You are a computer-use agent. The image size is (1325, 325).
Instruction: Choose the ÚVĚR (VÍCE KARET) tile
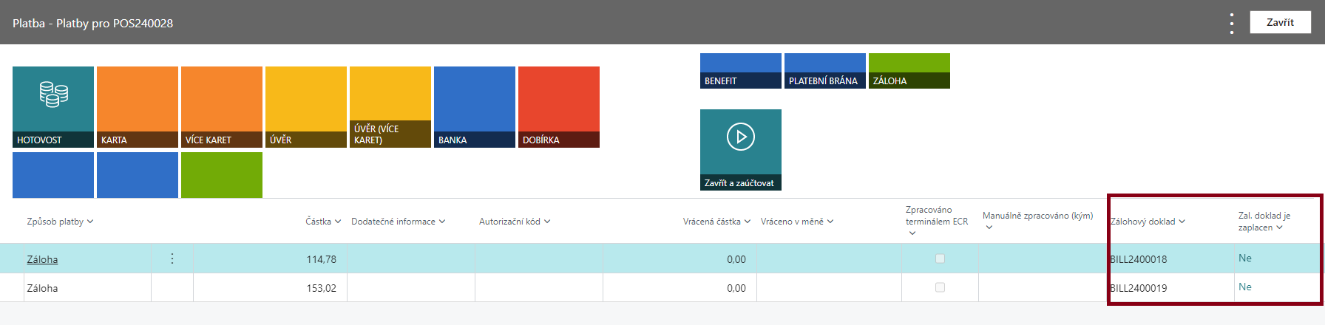pyautogui.click(x=390, y=107)
